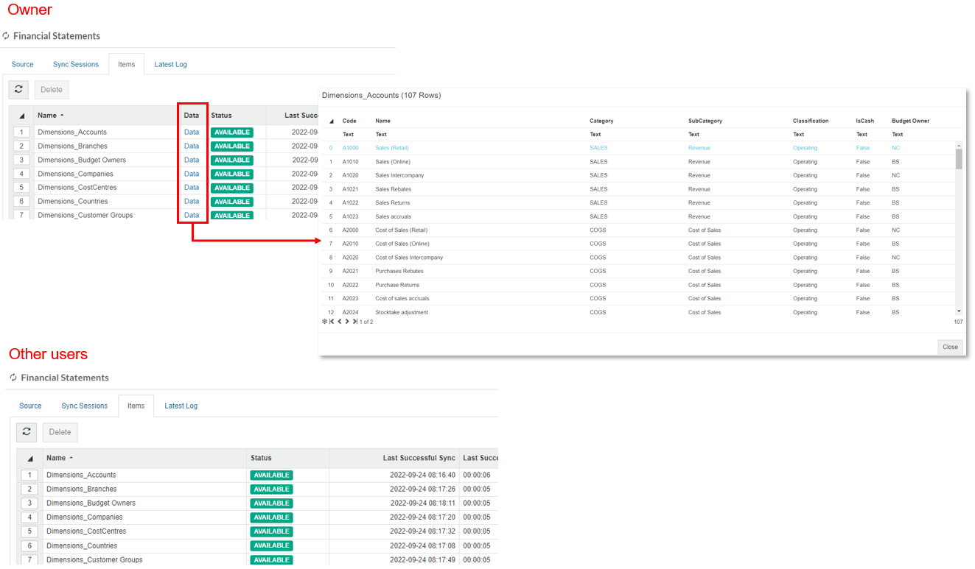Jump to last page in data popup
Screen dimensions: 975x569
click(x=354, y=322)
